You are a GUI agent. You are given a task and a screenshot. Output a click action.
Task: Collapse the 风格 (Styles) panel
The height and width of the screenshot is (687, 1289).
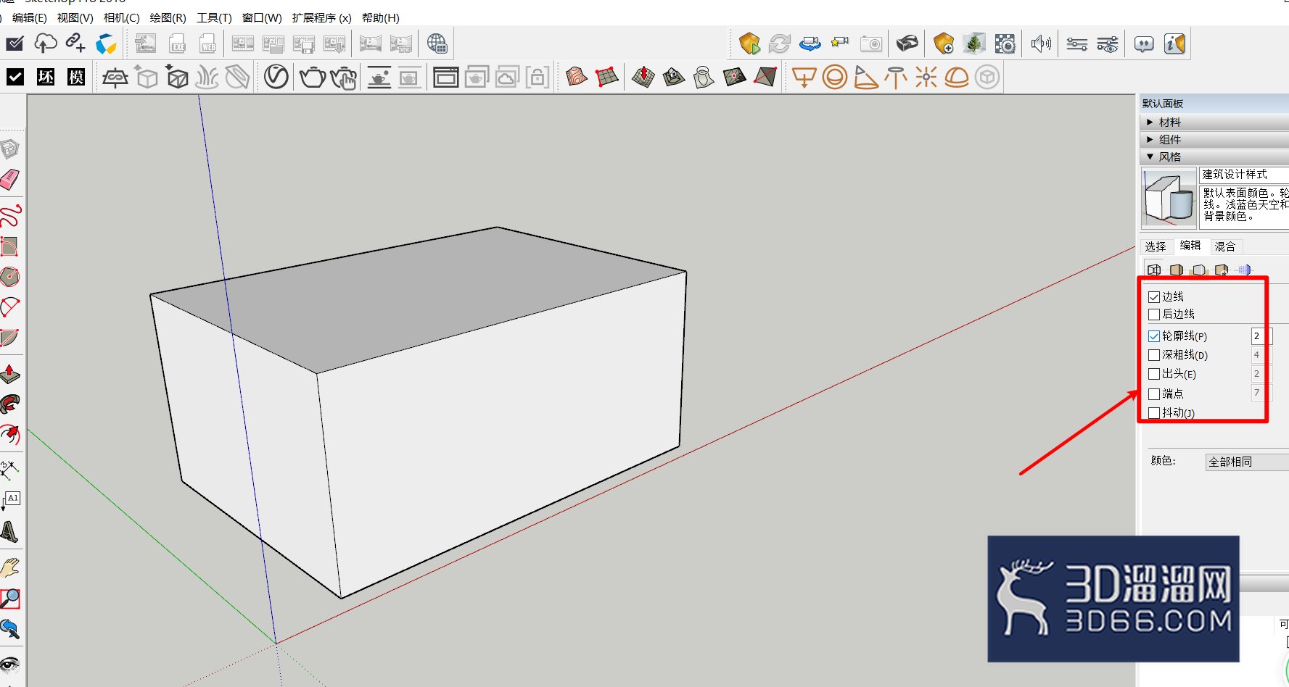click(1214, 157)
